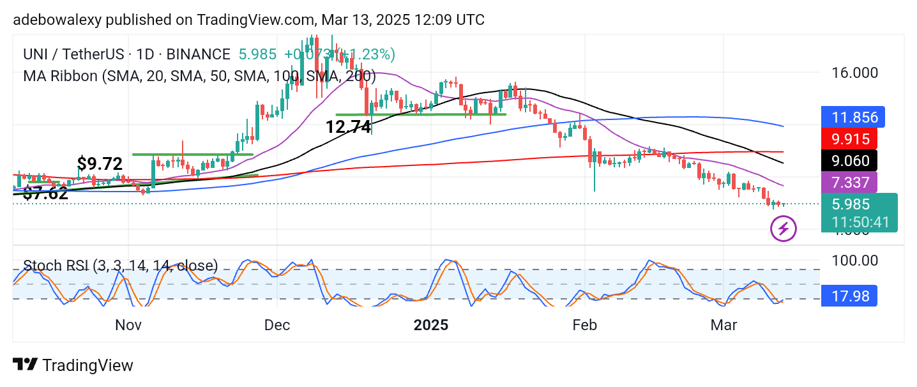Click the green 5.985 current price label
The height and width of the screenshot is (387, 917).
(860, 213)
